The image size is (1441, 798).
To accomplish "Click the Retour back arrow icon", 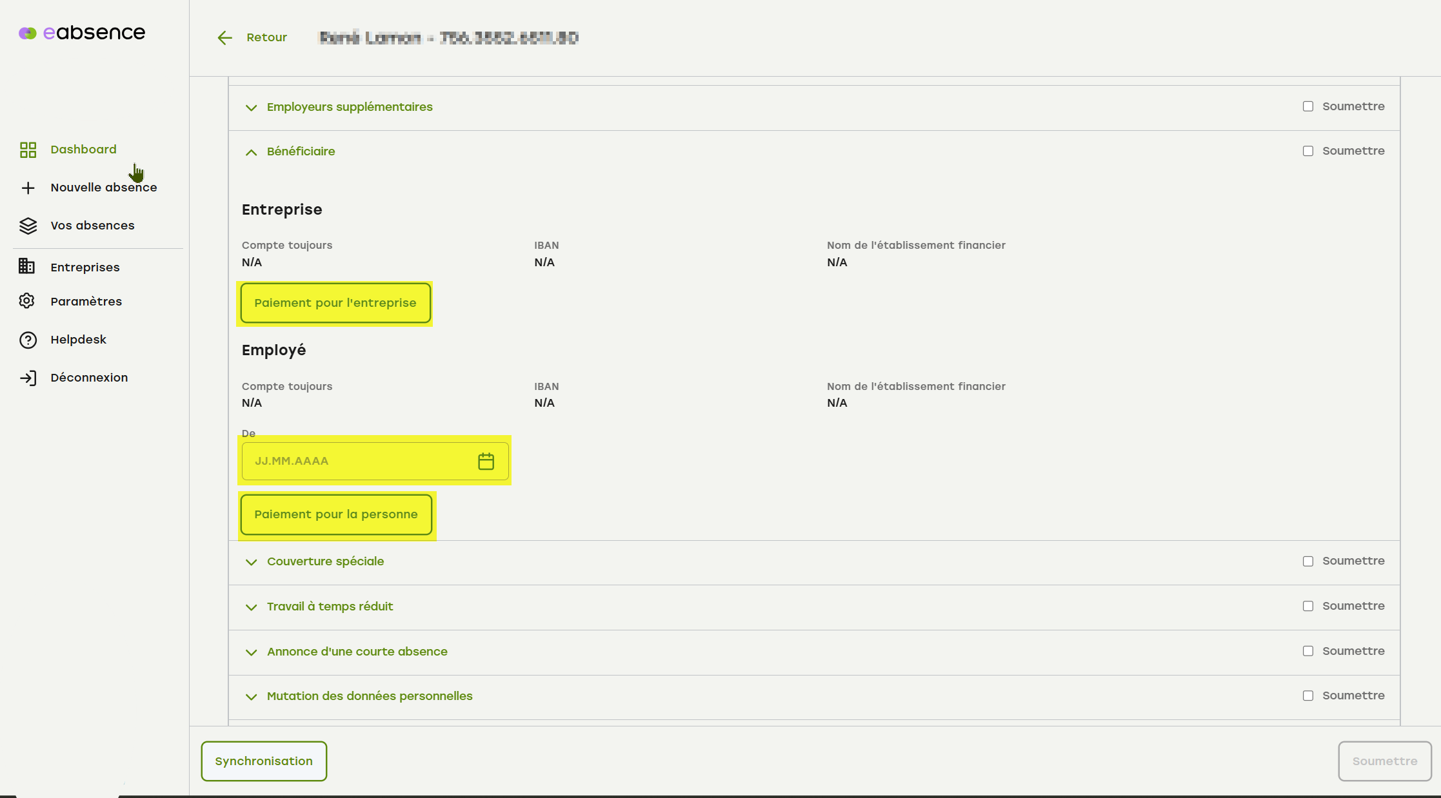I will [224, 37].
